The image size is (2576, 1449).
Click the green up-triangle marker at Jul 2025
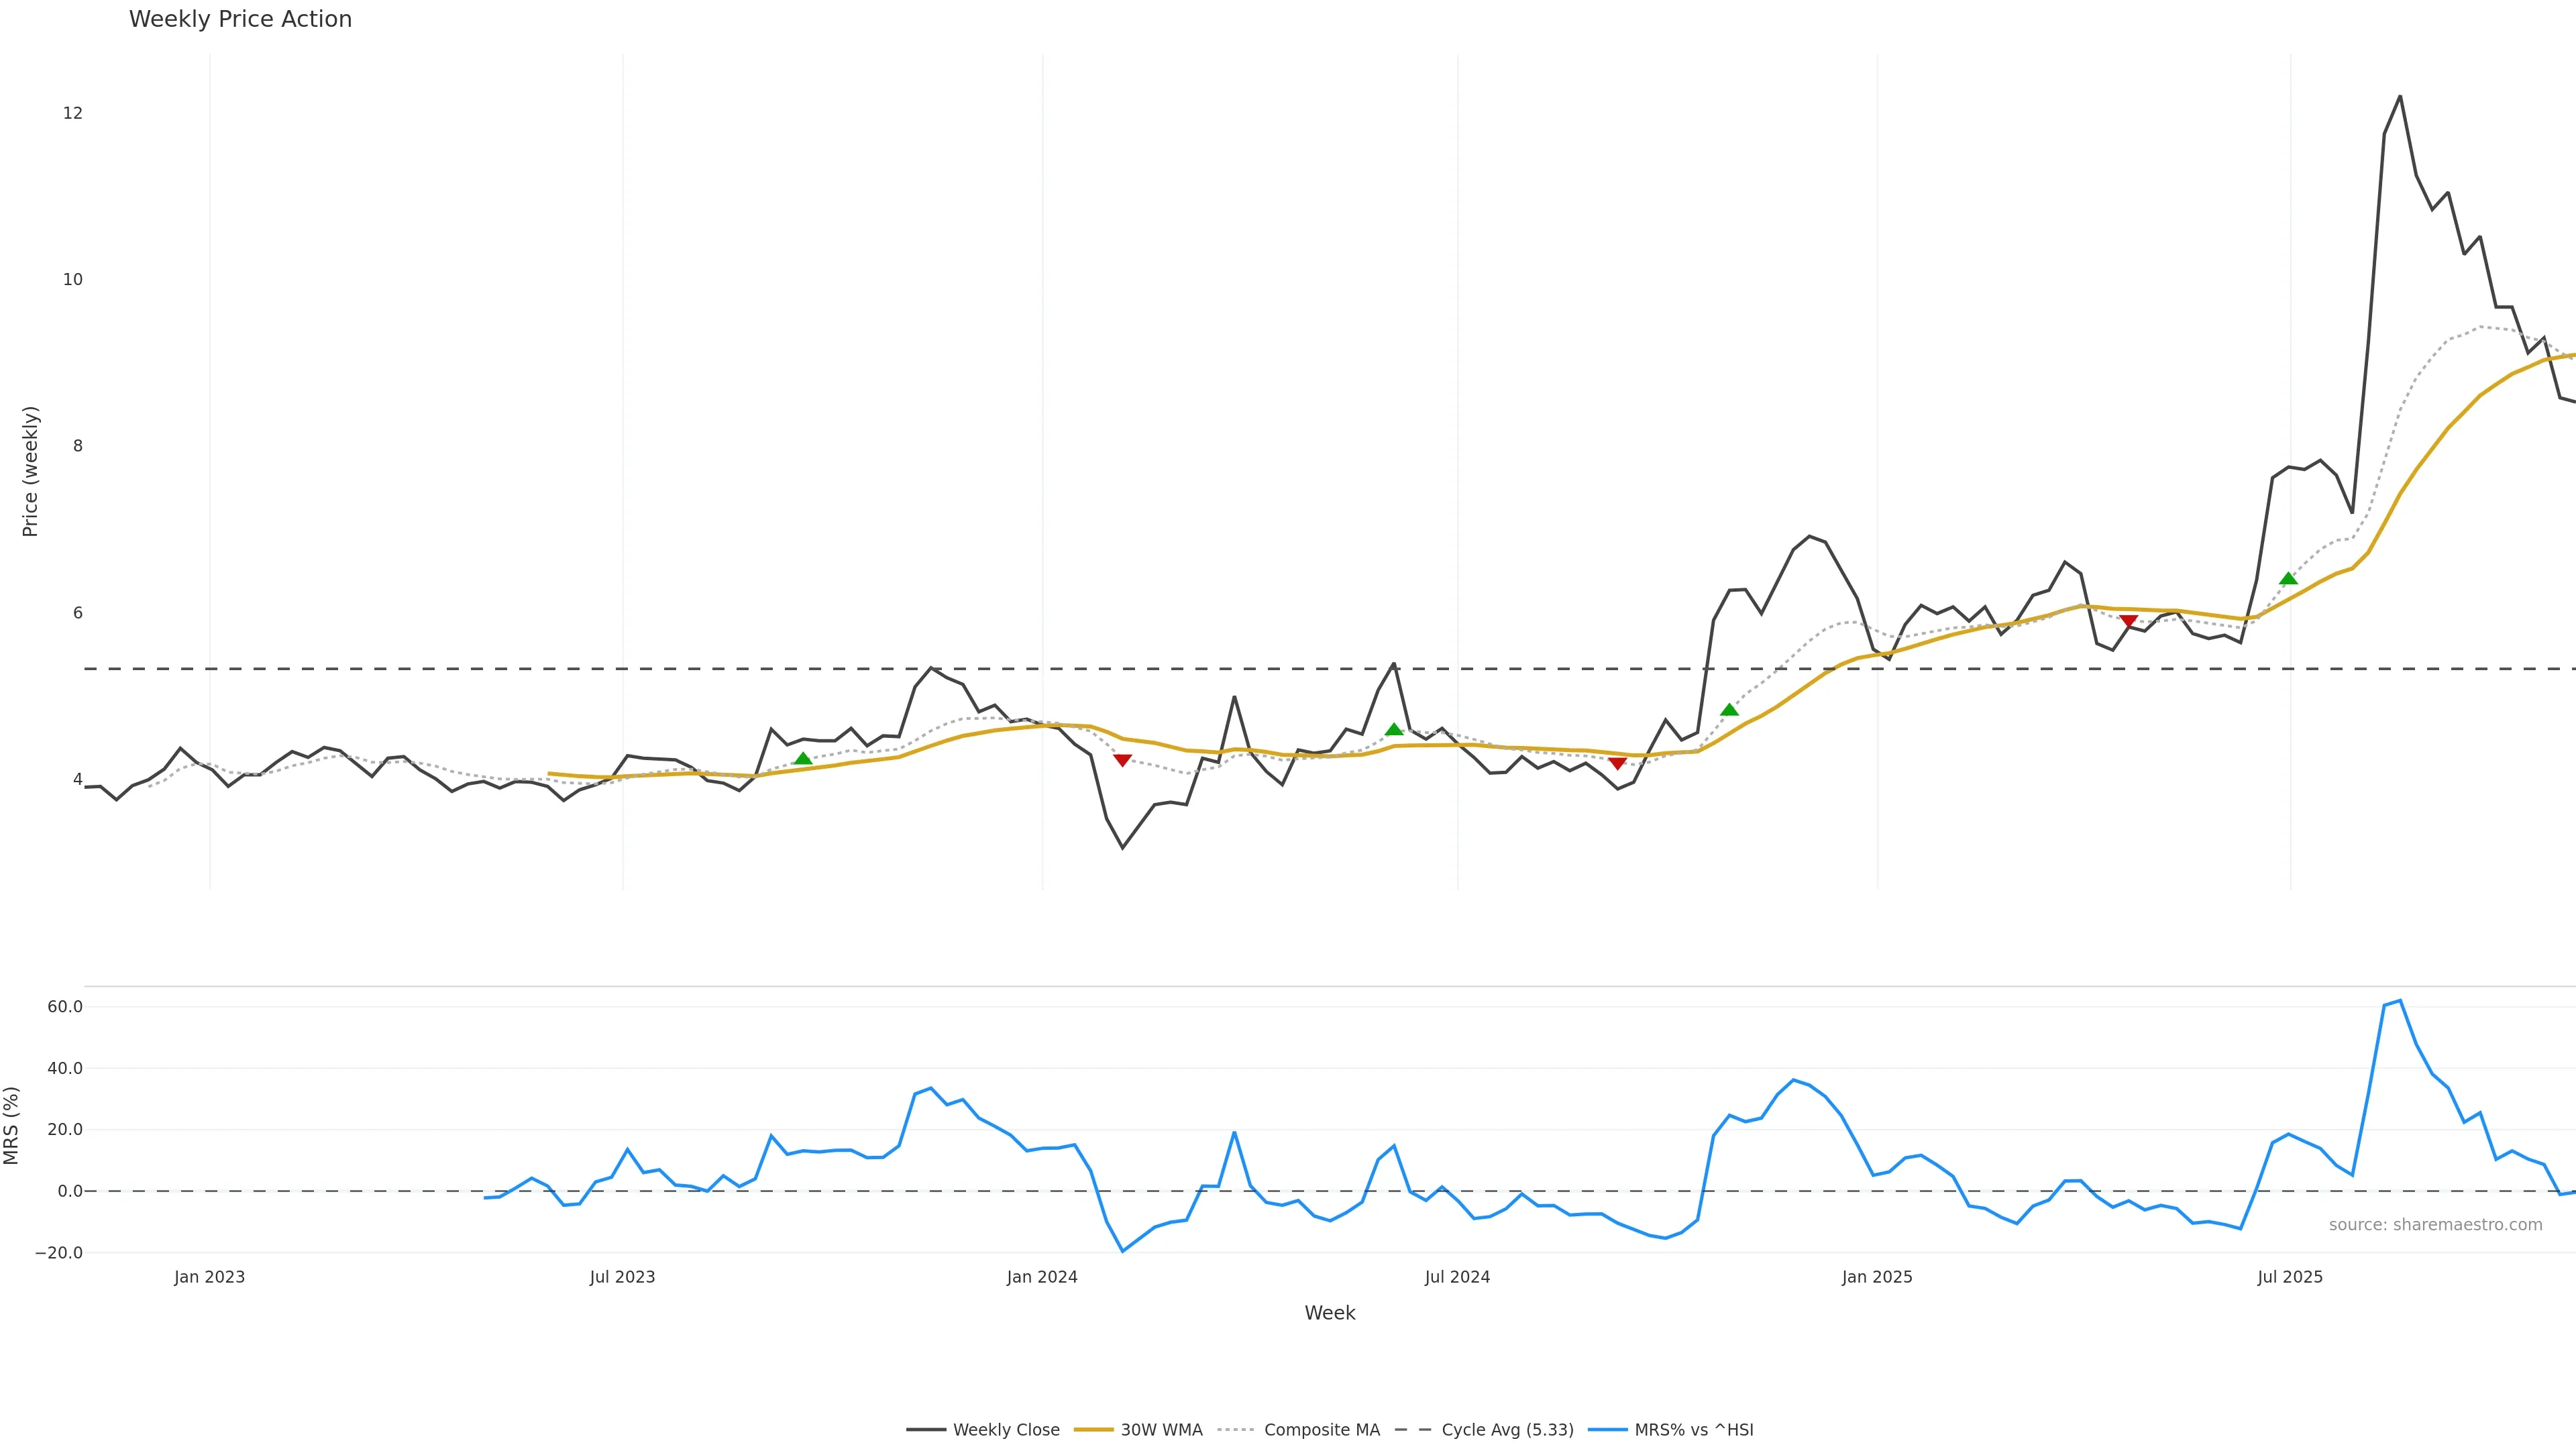coord(2288,579)
